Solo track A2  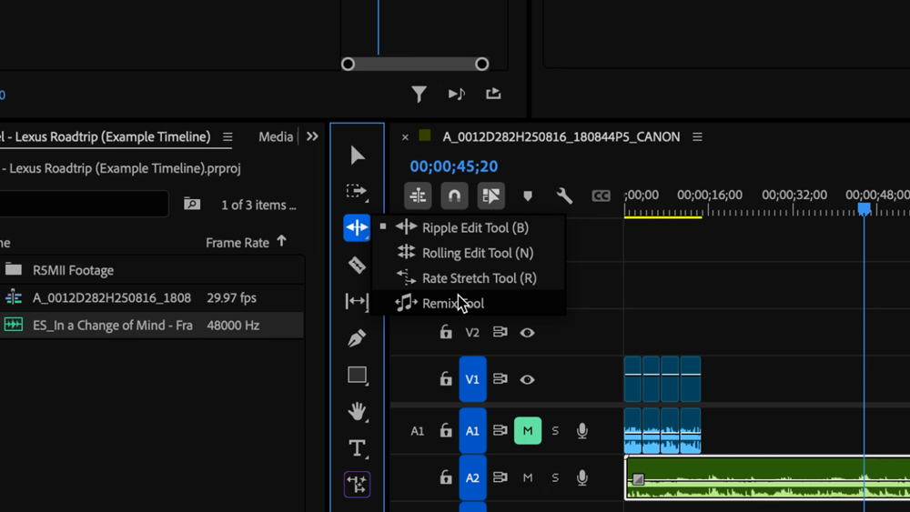click(x=555, y=477)
